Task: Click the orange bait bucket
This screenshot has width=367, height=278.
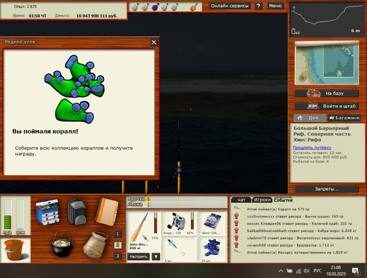Action: 14,249
